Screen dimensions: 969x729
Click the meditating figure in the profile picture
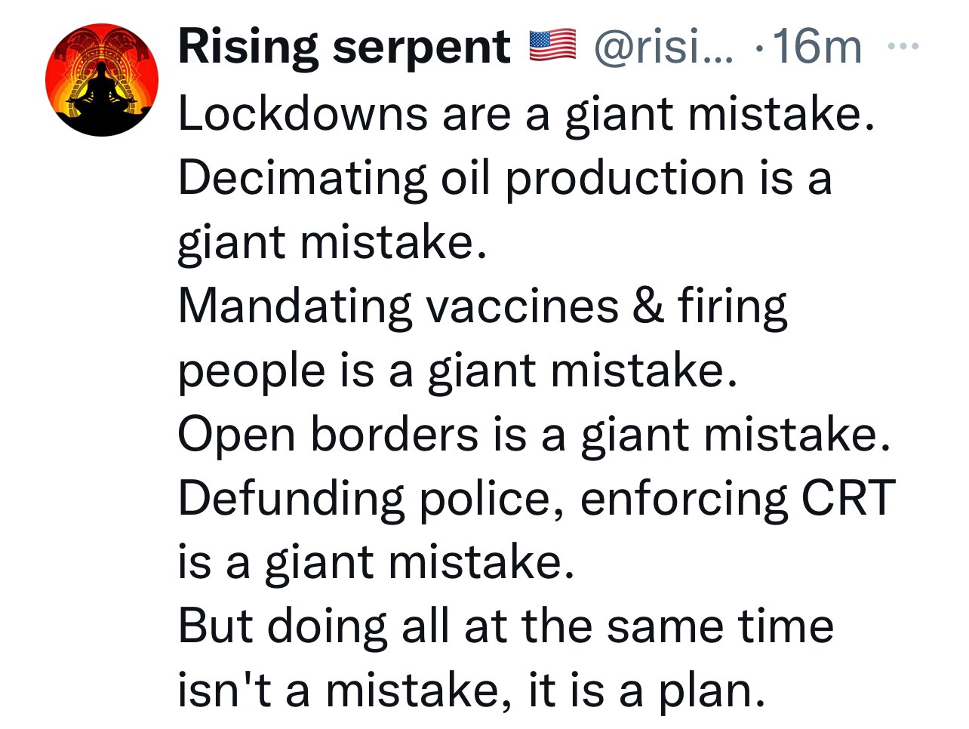pos(102,91)
